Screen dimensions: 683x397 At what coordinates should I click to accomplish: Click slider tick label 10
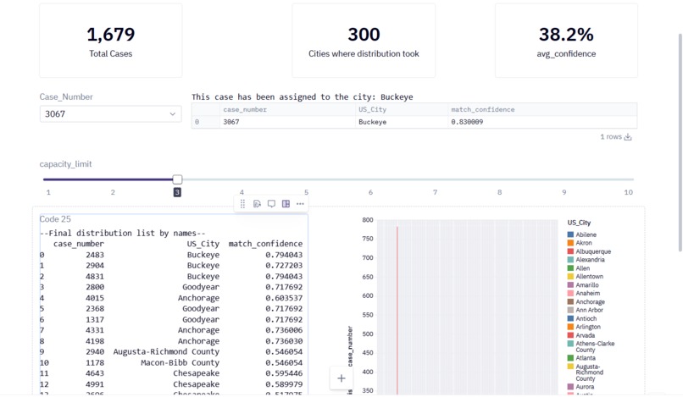click(628, 192)
